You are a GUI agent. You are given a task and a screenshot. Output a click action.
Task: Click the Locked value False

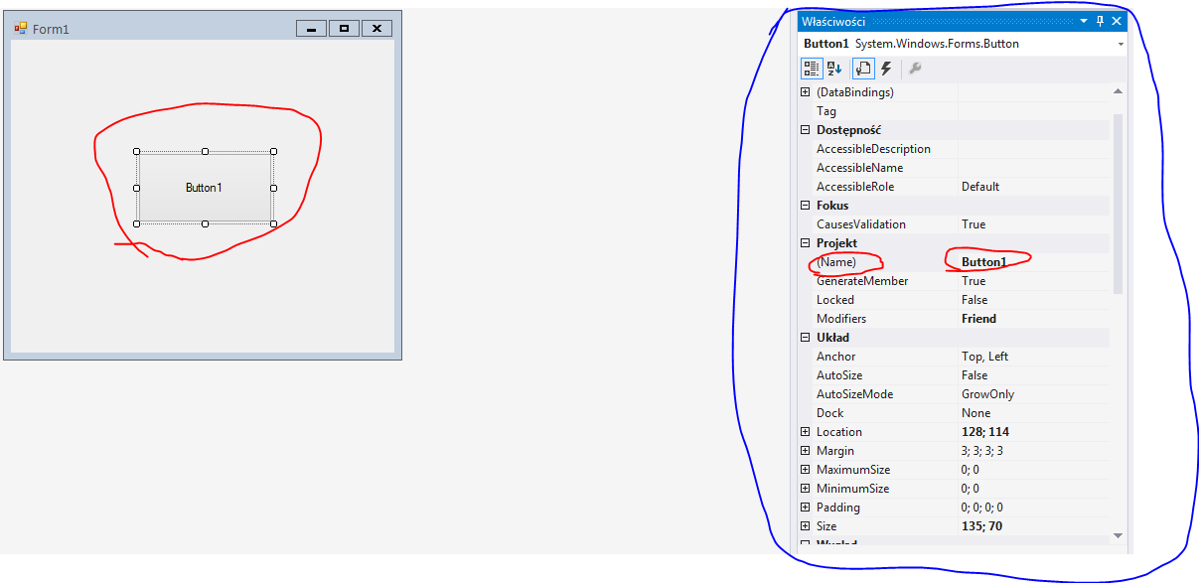coord(974,300)
